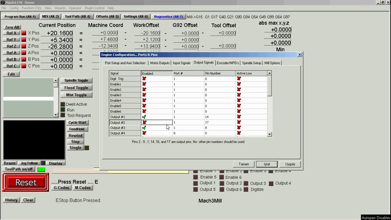Toggle Enabled mark for Digit Trig

[x=144, y=79]
